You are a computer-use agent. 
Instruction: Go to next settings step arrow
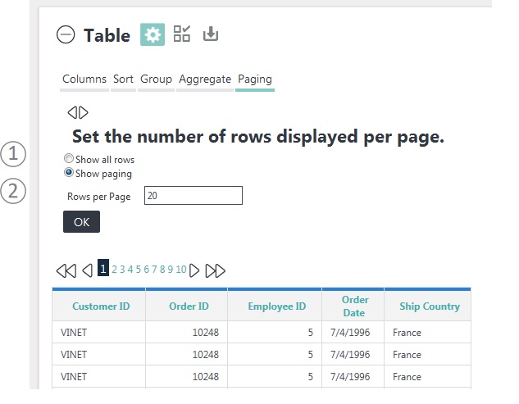(84, 112)
